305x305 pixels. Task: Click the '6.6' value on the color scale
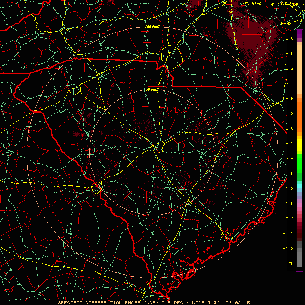290,98
